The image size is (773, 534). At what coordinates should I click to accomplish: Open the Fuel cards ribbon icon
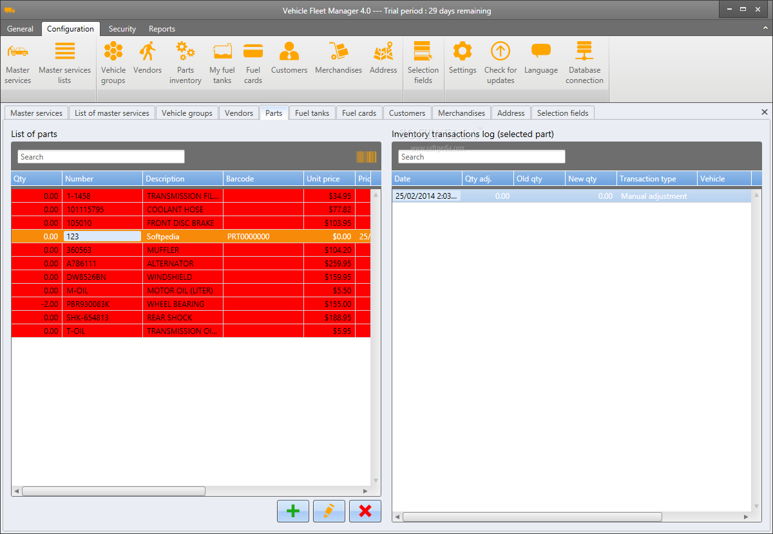coord(253,63)
